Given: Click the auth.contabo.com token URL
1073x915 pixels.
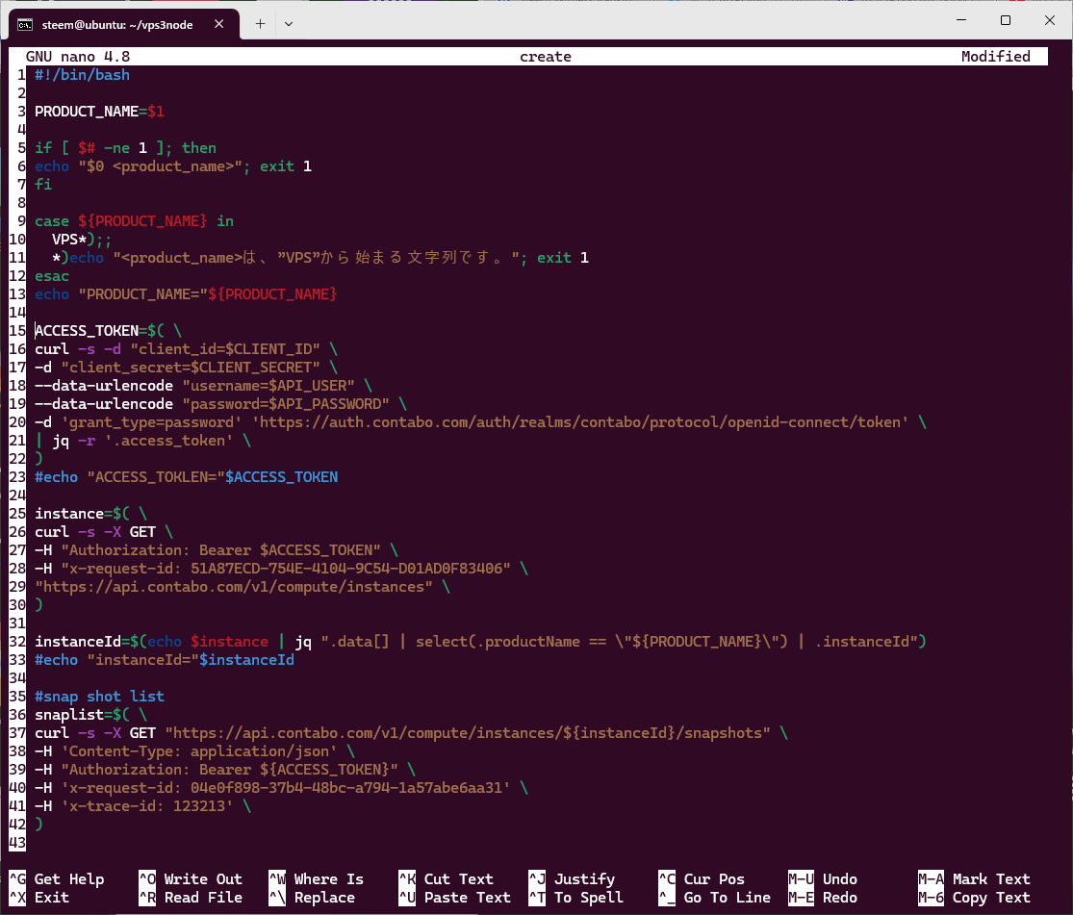Looking at the screenshot, I should tap(580, 422).
